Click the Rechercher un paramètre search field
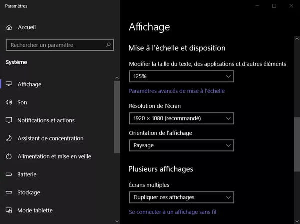The width and height of the screenshot is (300, 224). (x=60, y=45)
